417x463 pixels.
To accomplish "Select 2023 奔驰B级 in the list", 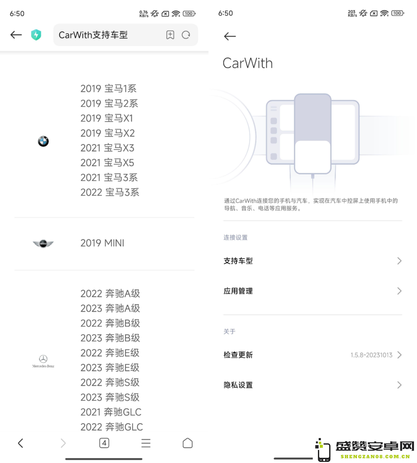I will coord(110,338).
